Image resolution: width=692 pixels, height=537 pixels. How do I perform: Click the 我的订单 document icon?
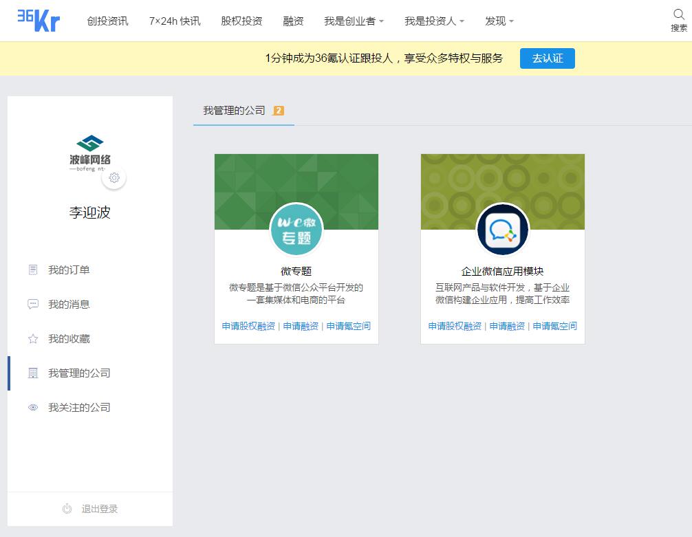click(33, 270)
